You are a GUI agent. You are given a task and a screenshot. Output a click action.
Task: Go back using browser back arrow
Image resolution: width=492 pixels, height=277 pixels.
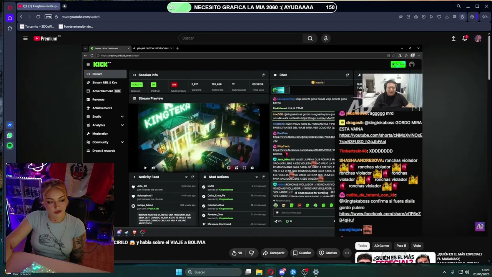tap(21, 17)
